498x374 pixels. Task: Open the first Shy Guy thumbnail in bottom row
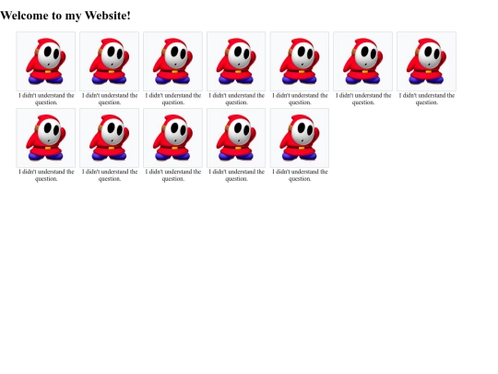click(46, 138)
